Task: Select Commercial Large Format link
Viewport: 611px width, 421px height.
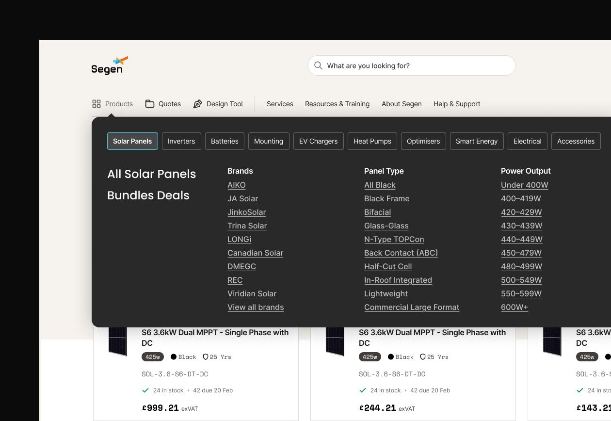Action: pos(412,307)
